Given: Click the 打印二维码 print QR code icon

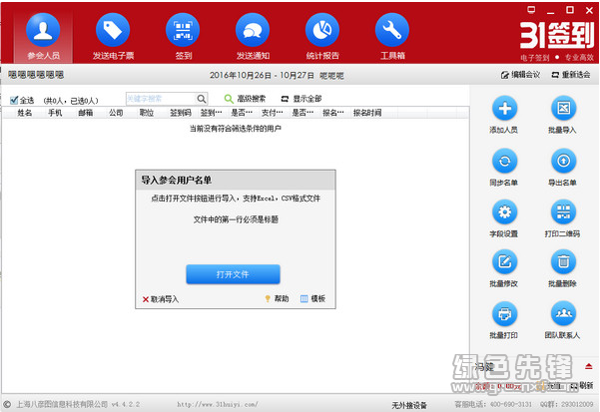Looking at the screenshot, I should (x=563, y=211).
